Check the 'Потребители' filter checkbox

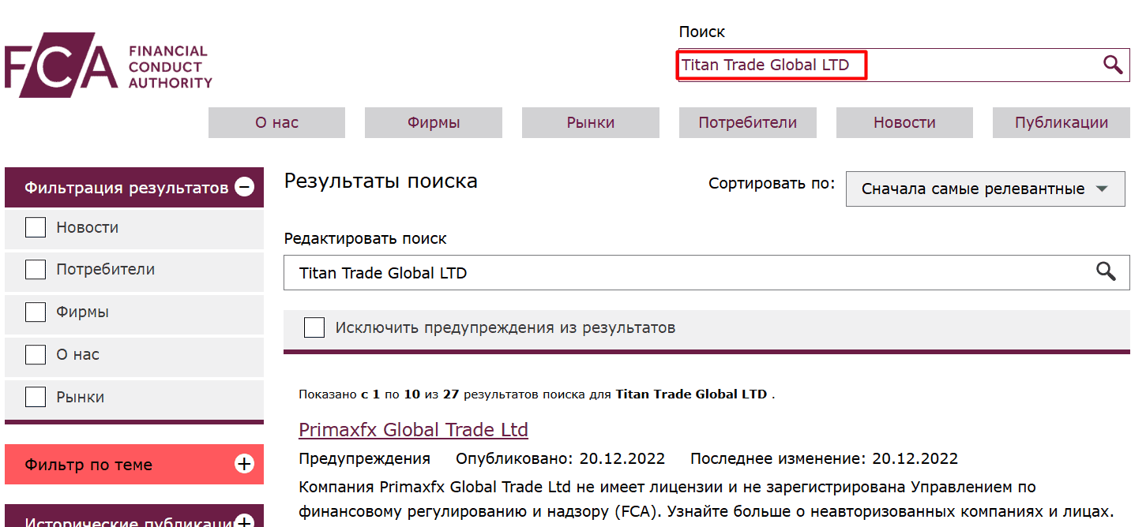click(x=36, y=269)
